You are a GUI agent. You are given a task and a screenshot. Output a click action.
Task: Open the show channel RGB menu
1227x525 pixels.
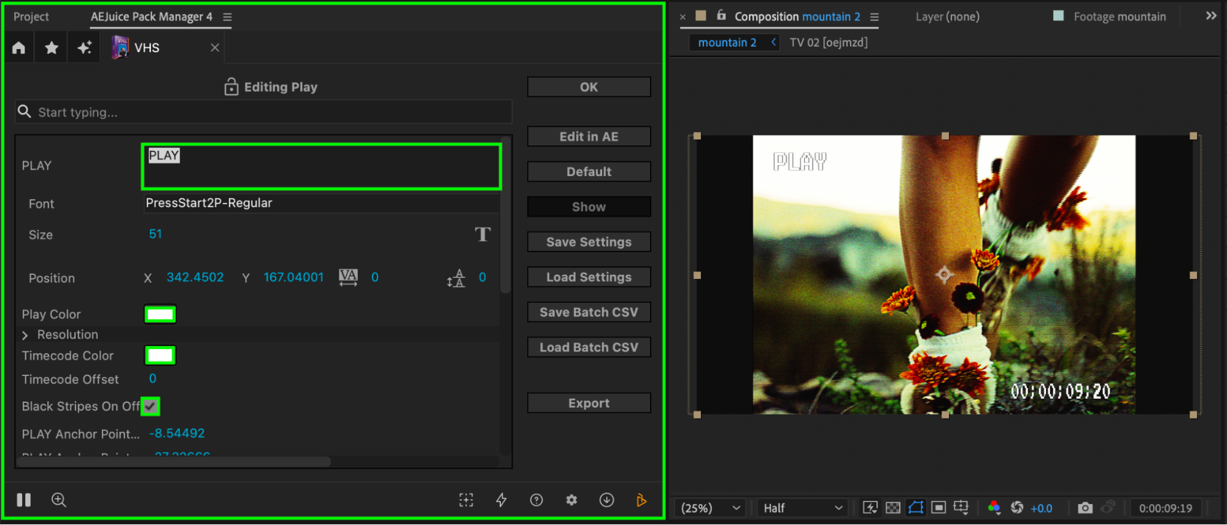994,508
